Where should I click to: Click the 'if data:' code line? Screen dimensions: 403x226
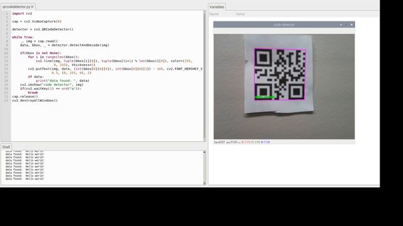click(x=36, y=77)
